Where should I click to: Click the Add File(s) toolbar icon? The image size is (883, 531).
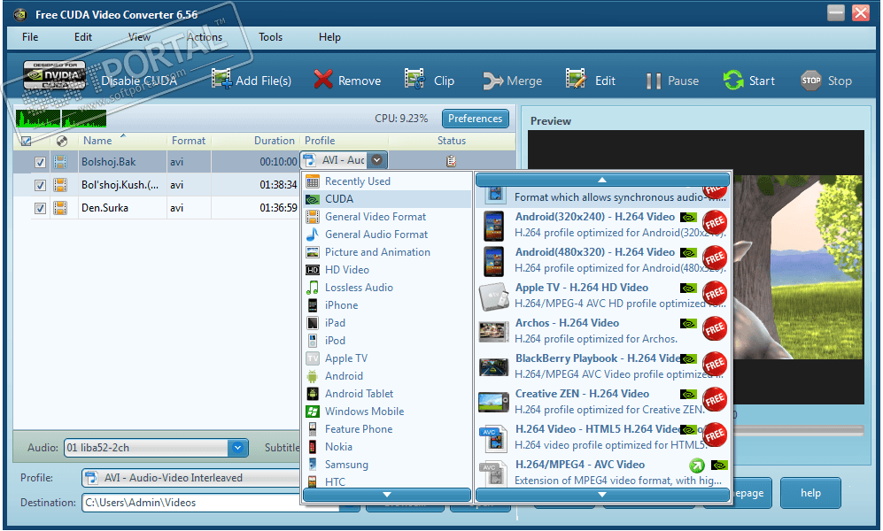pos(221,79)
